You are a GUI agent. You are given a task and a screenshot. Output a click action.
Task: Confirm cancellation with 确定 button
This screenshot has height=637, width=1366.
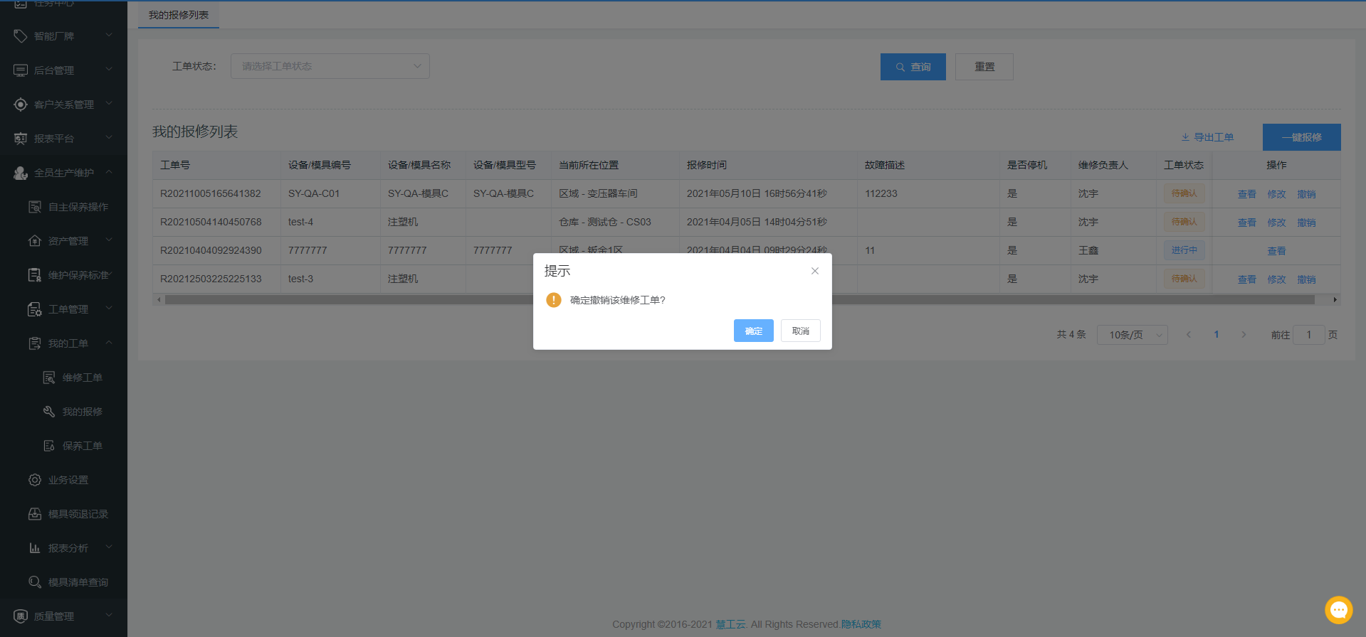(753, 331)
